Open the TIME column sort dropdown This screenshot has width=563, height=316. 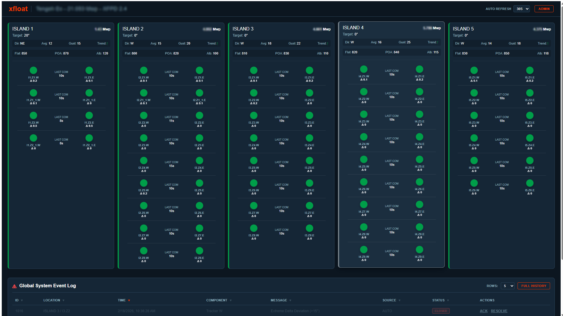point(129,300)
